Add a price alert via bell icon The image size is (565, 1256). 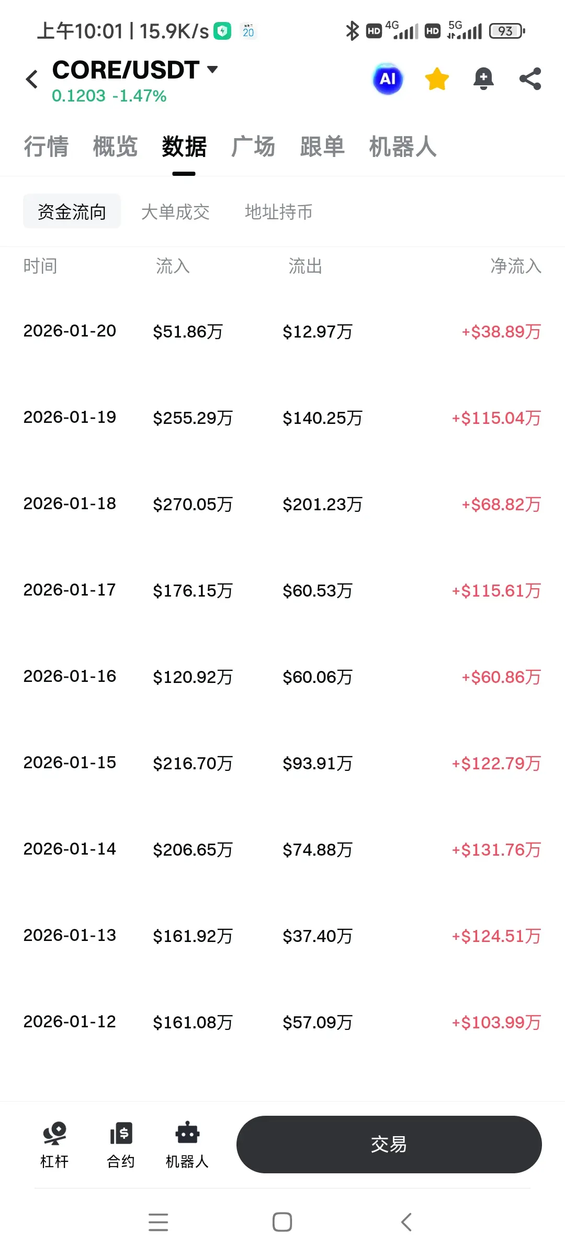483,79
